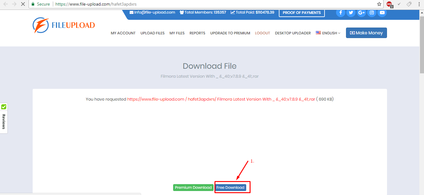The image size is (424, 195).
Task: Open the FileUpload Twitter icon
Action: 351,13
